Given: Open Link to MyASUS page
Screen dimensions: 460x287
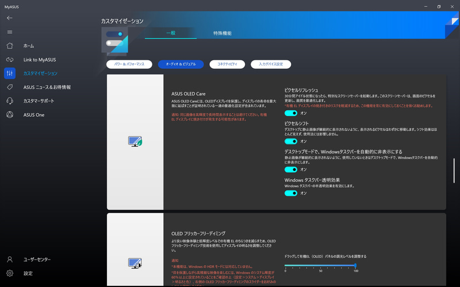Looking at the screenshot, I should point(40,60).
